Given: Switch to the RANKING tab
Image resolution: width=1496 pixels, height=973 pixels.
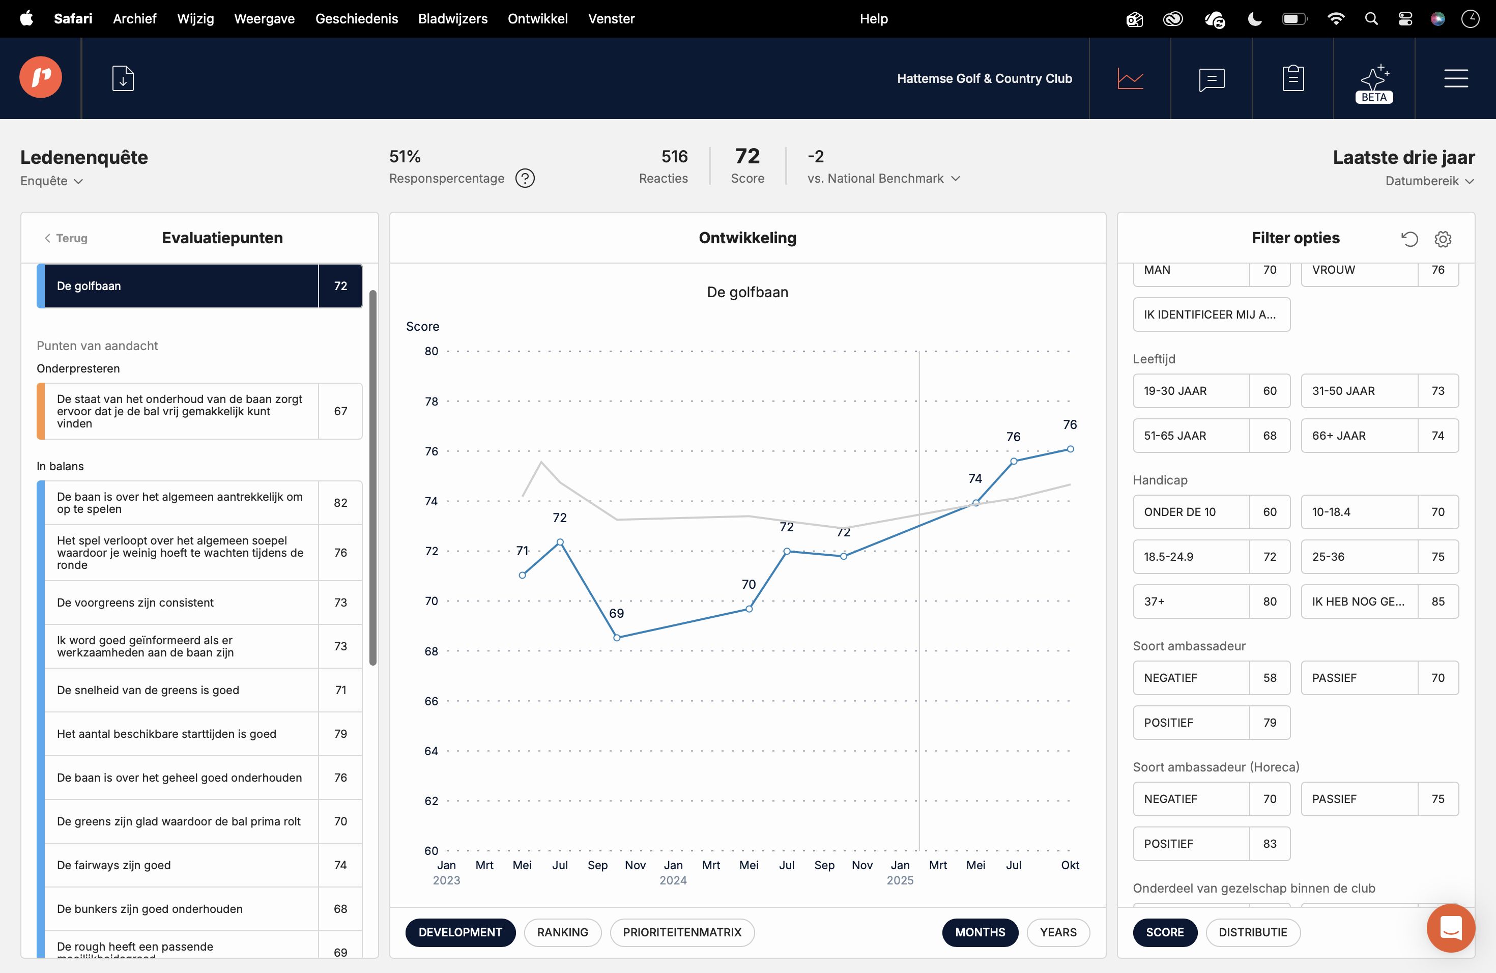Looking at the screenshot, I should point(562,932).
